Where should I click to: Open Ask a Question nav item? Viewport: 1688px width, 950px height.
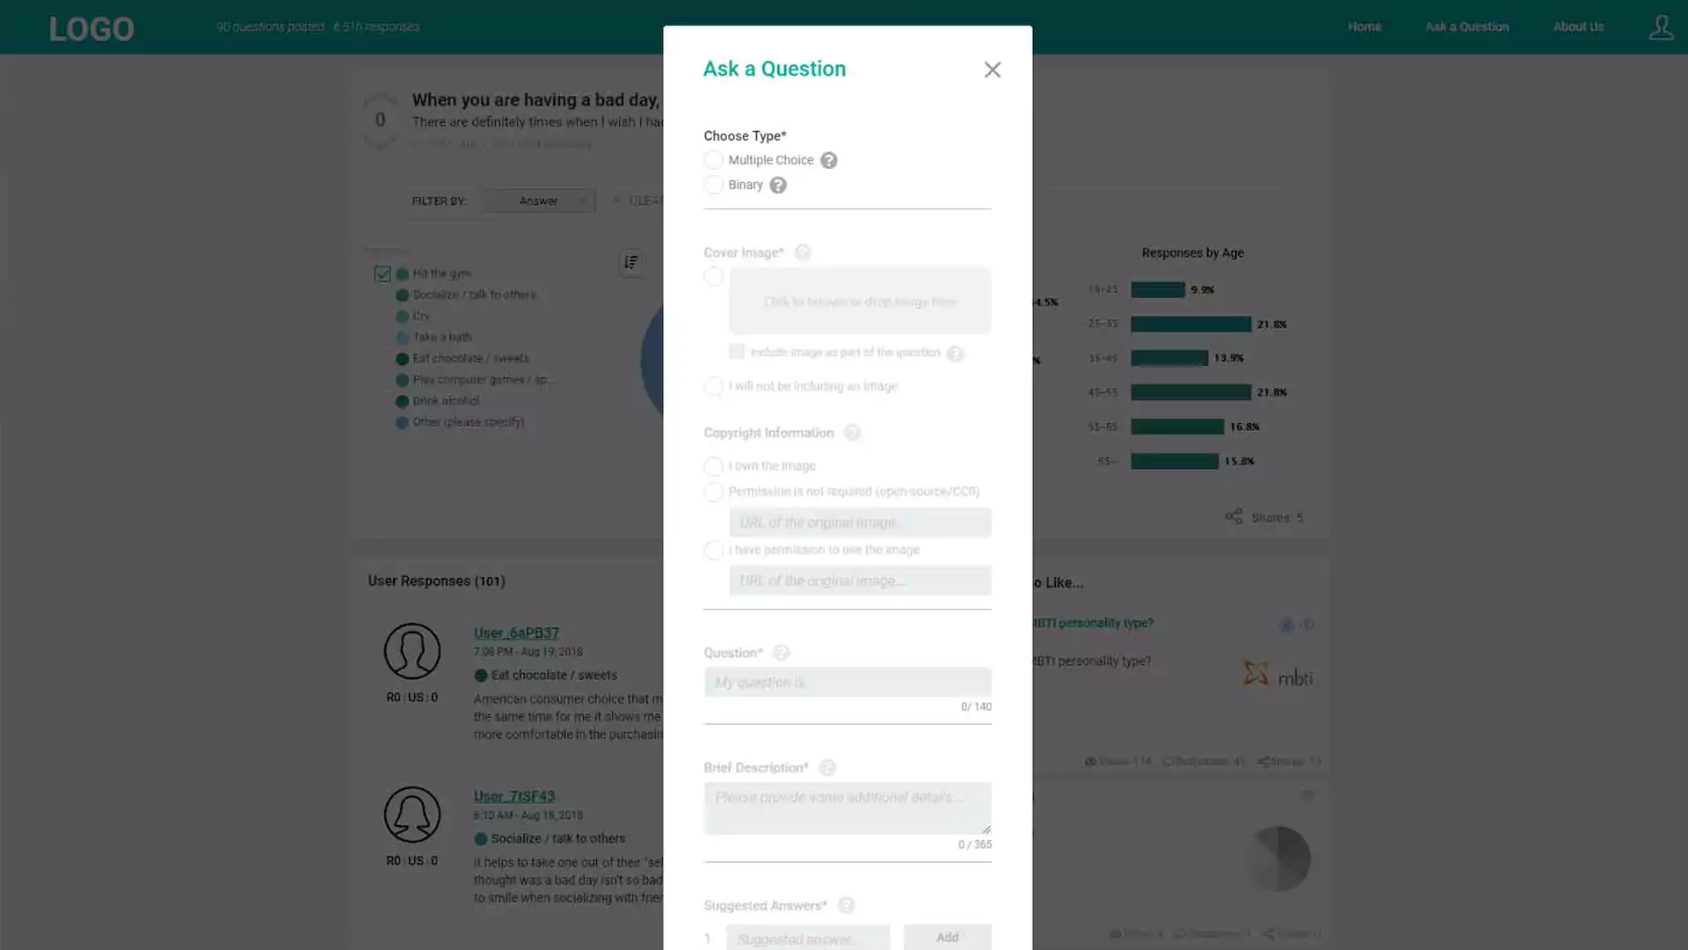coord(1467,26)
